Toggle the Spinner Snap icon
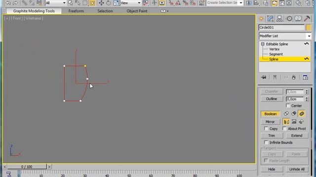 (x=193, y=3)
